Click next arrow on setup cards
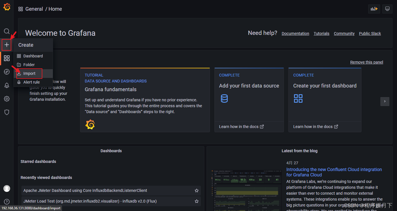 tap(385, 102)
